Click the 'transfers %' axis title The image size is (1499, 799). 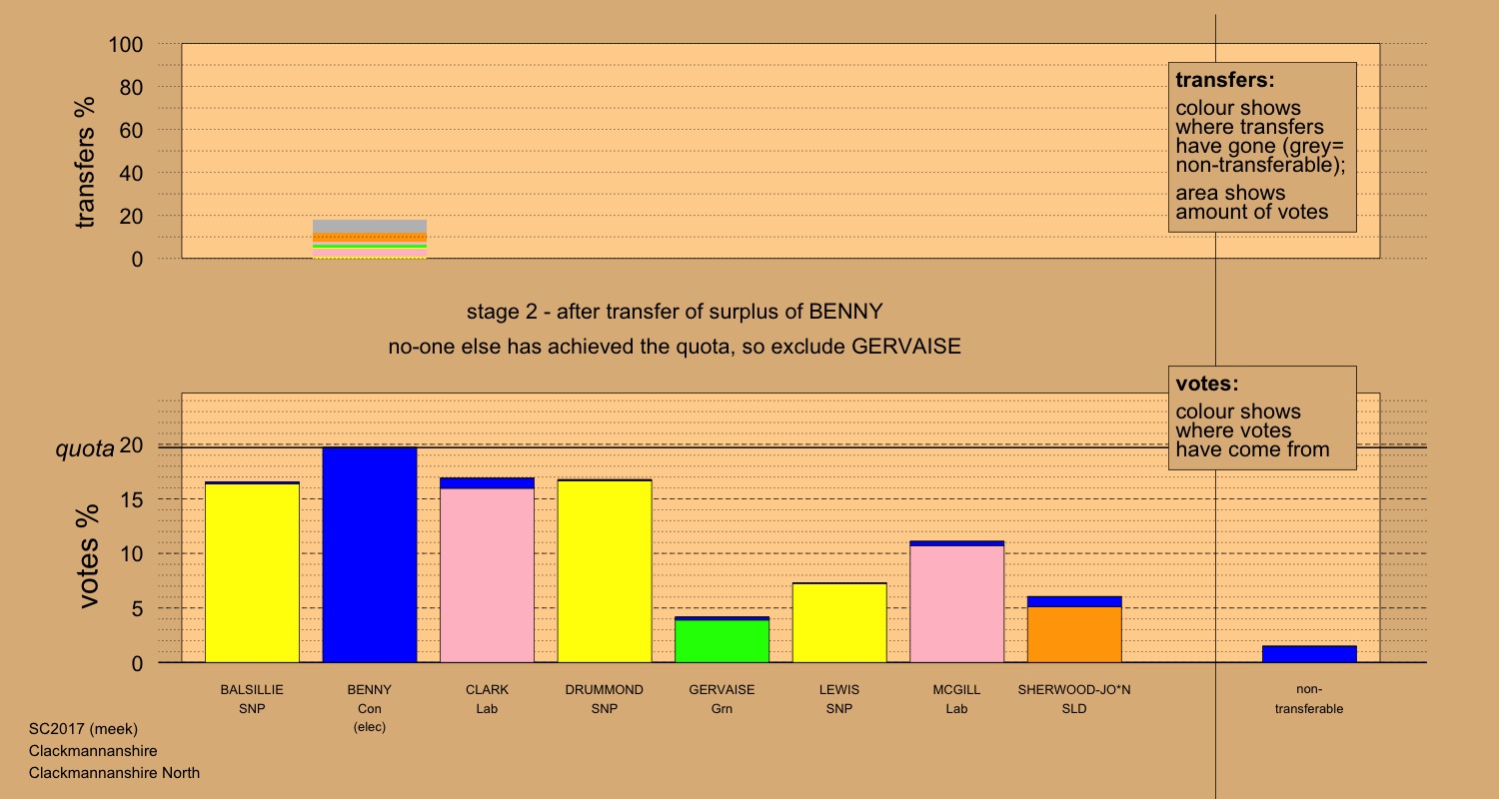tap(86, 162)
